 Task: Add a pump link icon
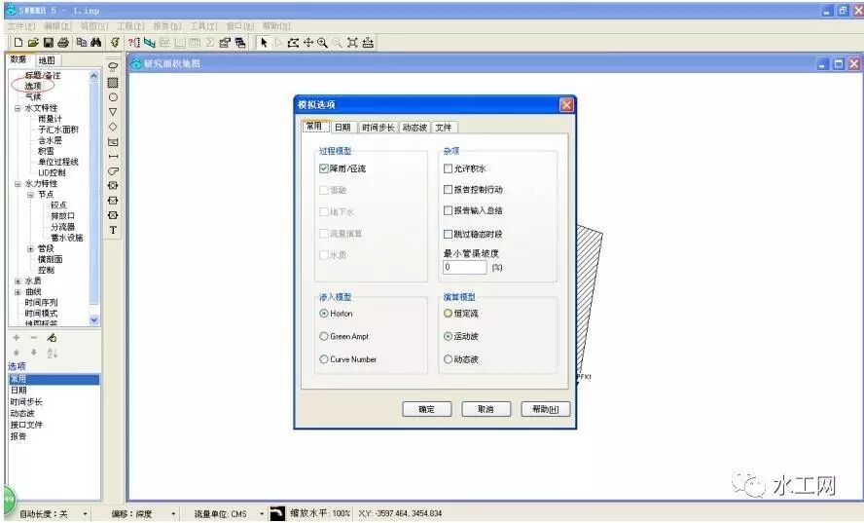tap(113, 171)
